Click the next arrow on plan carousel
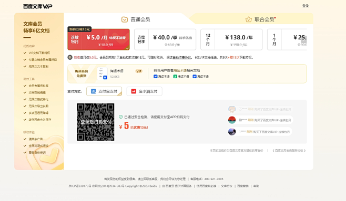 pyautogui.click(x=304, y=40)
